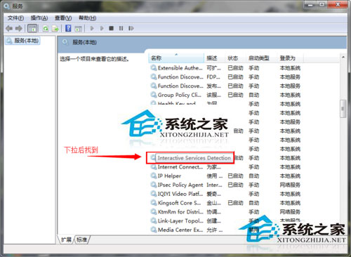Click the gear icon beside Link-Layer Topol...
The height and width of the screenshot is (257, 351).
[x=154, y=220]
